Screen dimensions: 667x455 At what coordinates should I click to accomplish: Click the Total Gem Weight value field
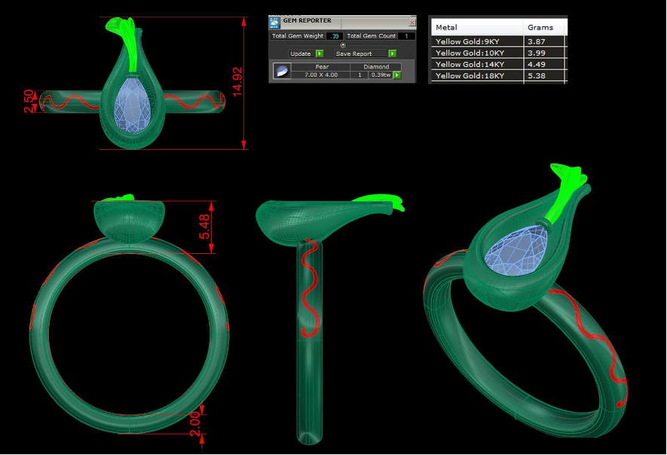[335, 36]
